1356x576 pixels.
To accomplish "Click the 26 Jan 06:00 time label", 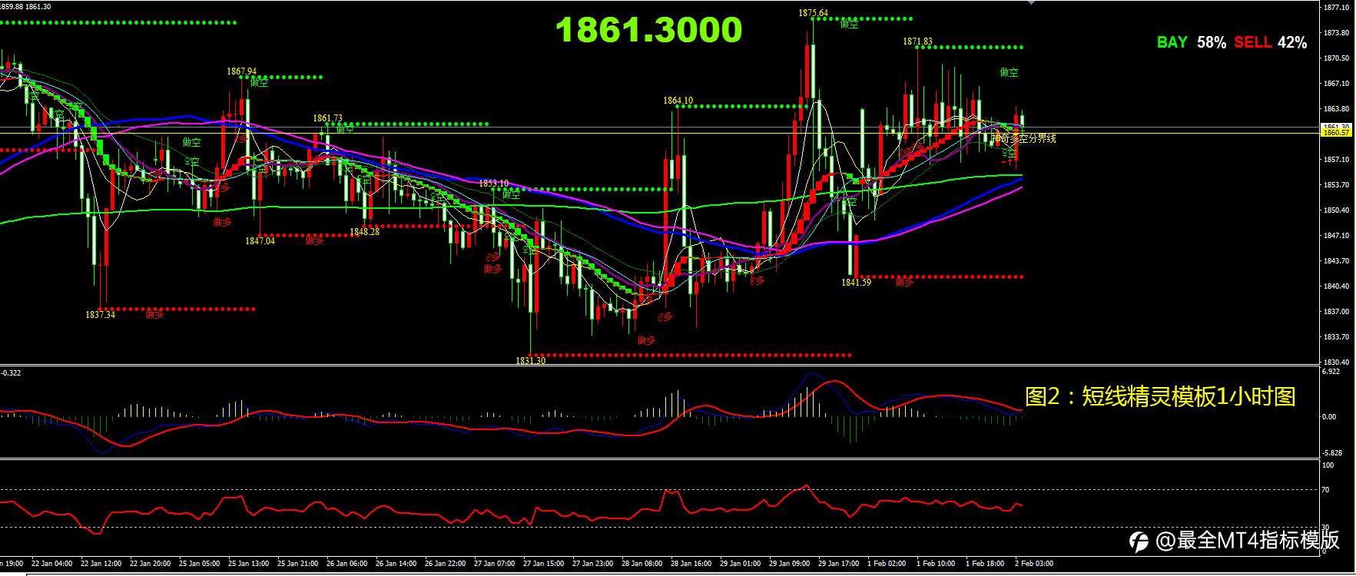I will point(346,564).
